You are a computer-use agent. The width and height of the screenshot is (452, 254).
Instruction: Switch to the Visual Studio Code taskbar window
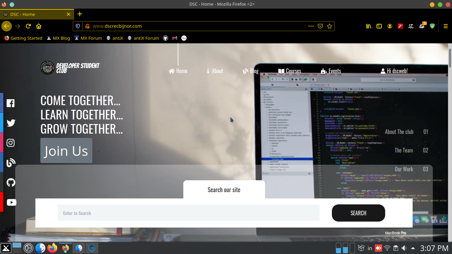coord(92,248)
